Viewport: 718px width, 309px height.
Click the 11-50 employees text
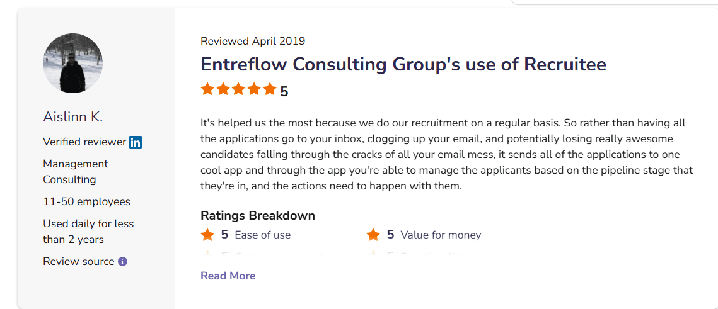click(x=86, y=202)
